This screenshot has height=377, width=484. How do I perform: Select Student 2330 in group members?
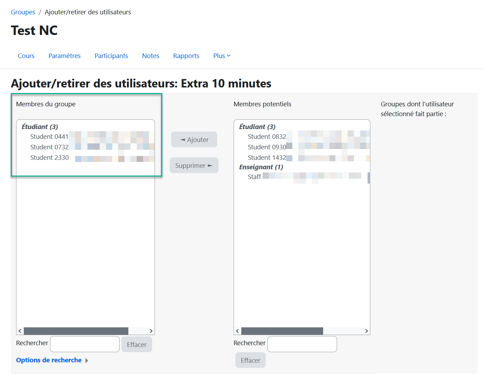[x=49, y=158]
